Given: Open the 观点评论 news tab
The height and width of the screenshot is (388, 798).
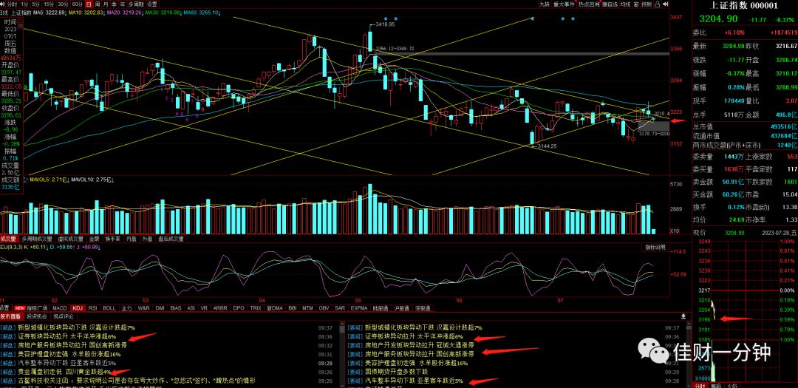Looking at the screenshot, I should (x=64, y=316).
